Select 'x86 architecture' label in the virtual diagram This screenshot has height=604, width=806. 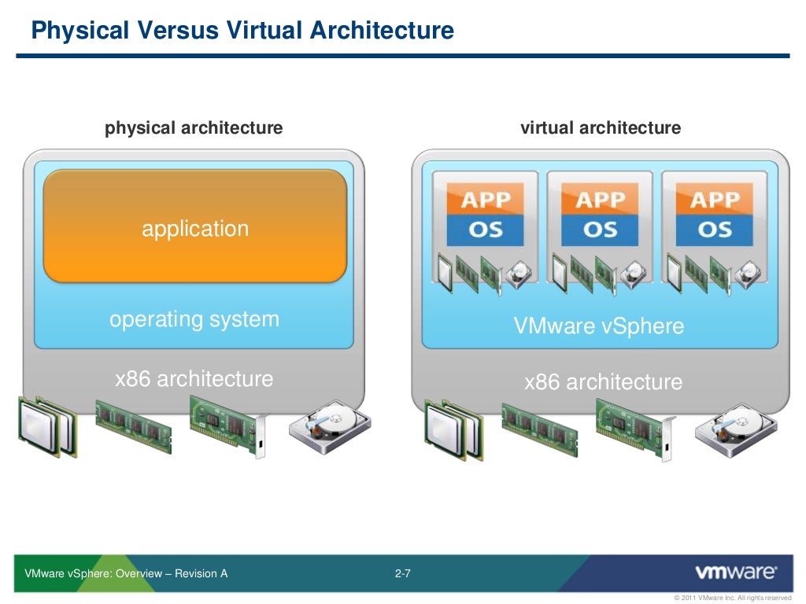point(604,382)
